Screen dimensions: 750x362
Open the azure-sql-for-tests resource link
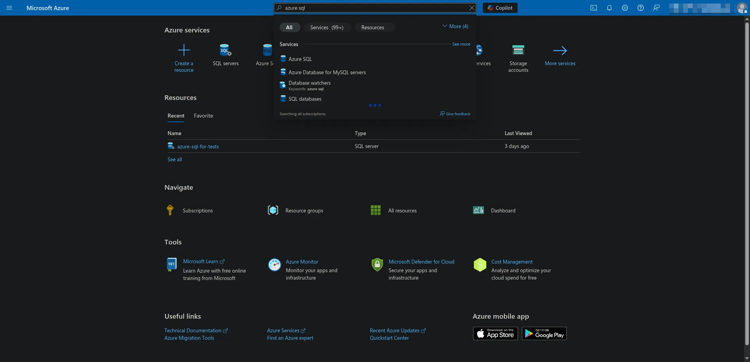(x=198, y=146)
